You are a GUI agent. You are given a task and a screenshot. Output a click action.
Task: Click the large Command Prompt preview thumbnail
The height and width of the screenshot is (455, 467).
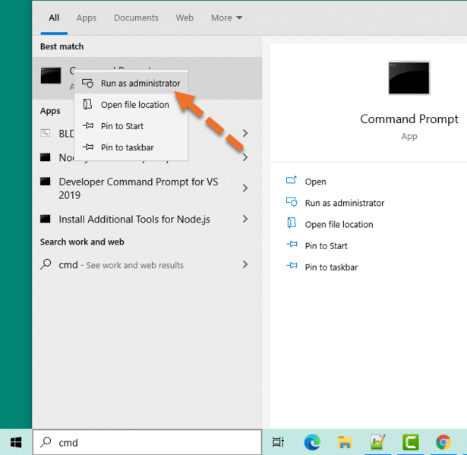(409, 77)
